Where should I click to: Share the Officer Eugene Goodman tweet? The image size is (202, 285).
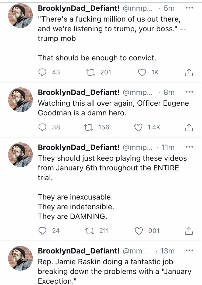(189, 127)
